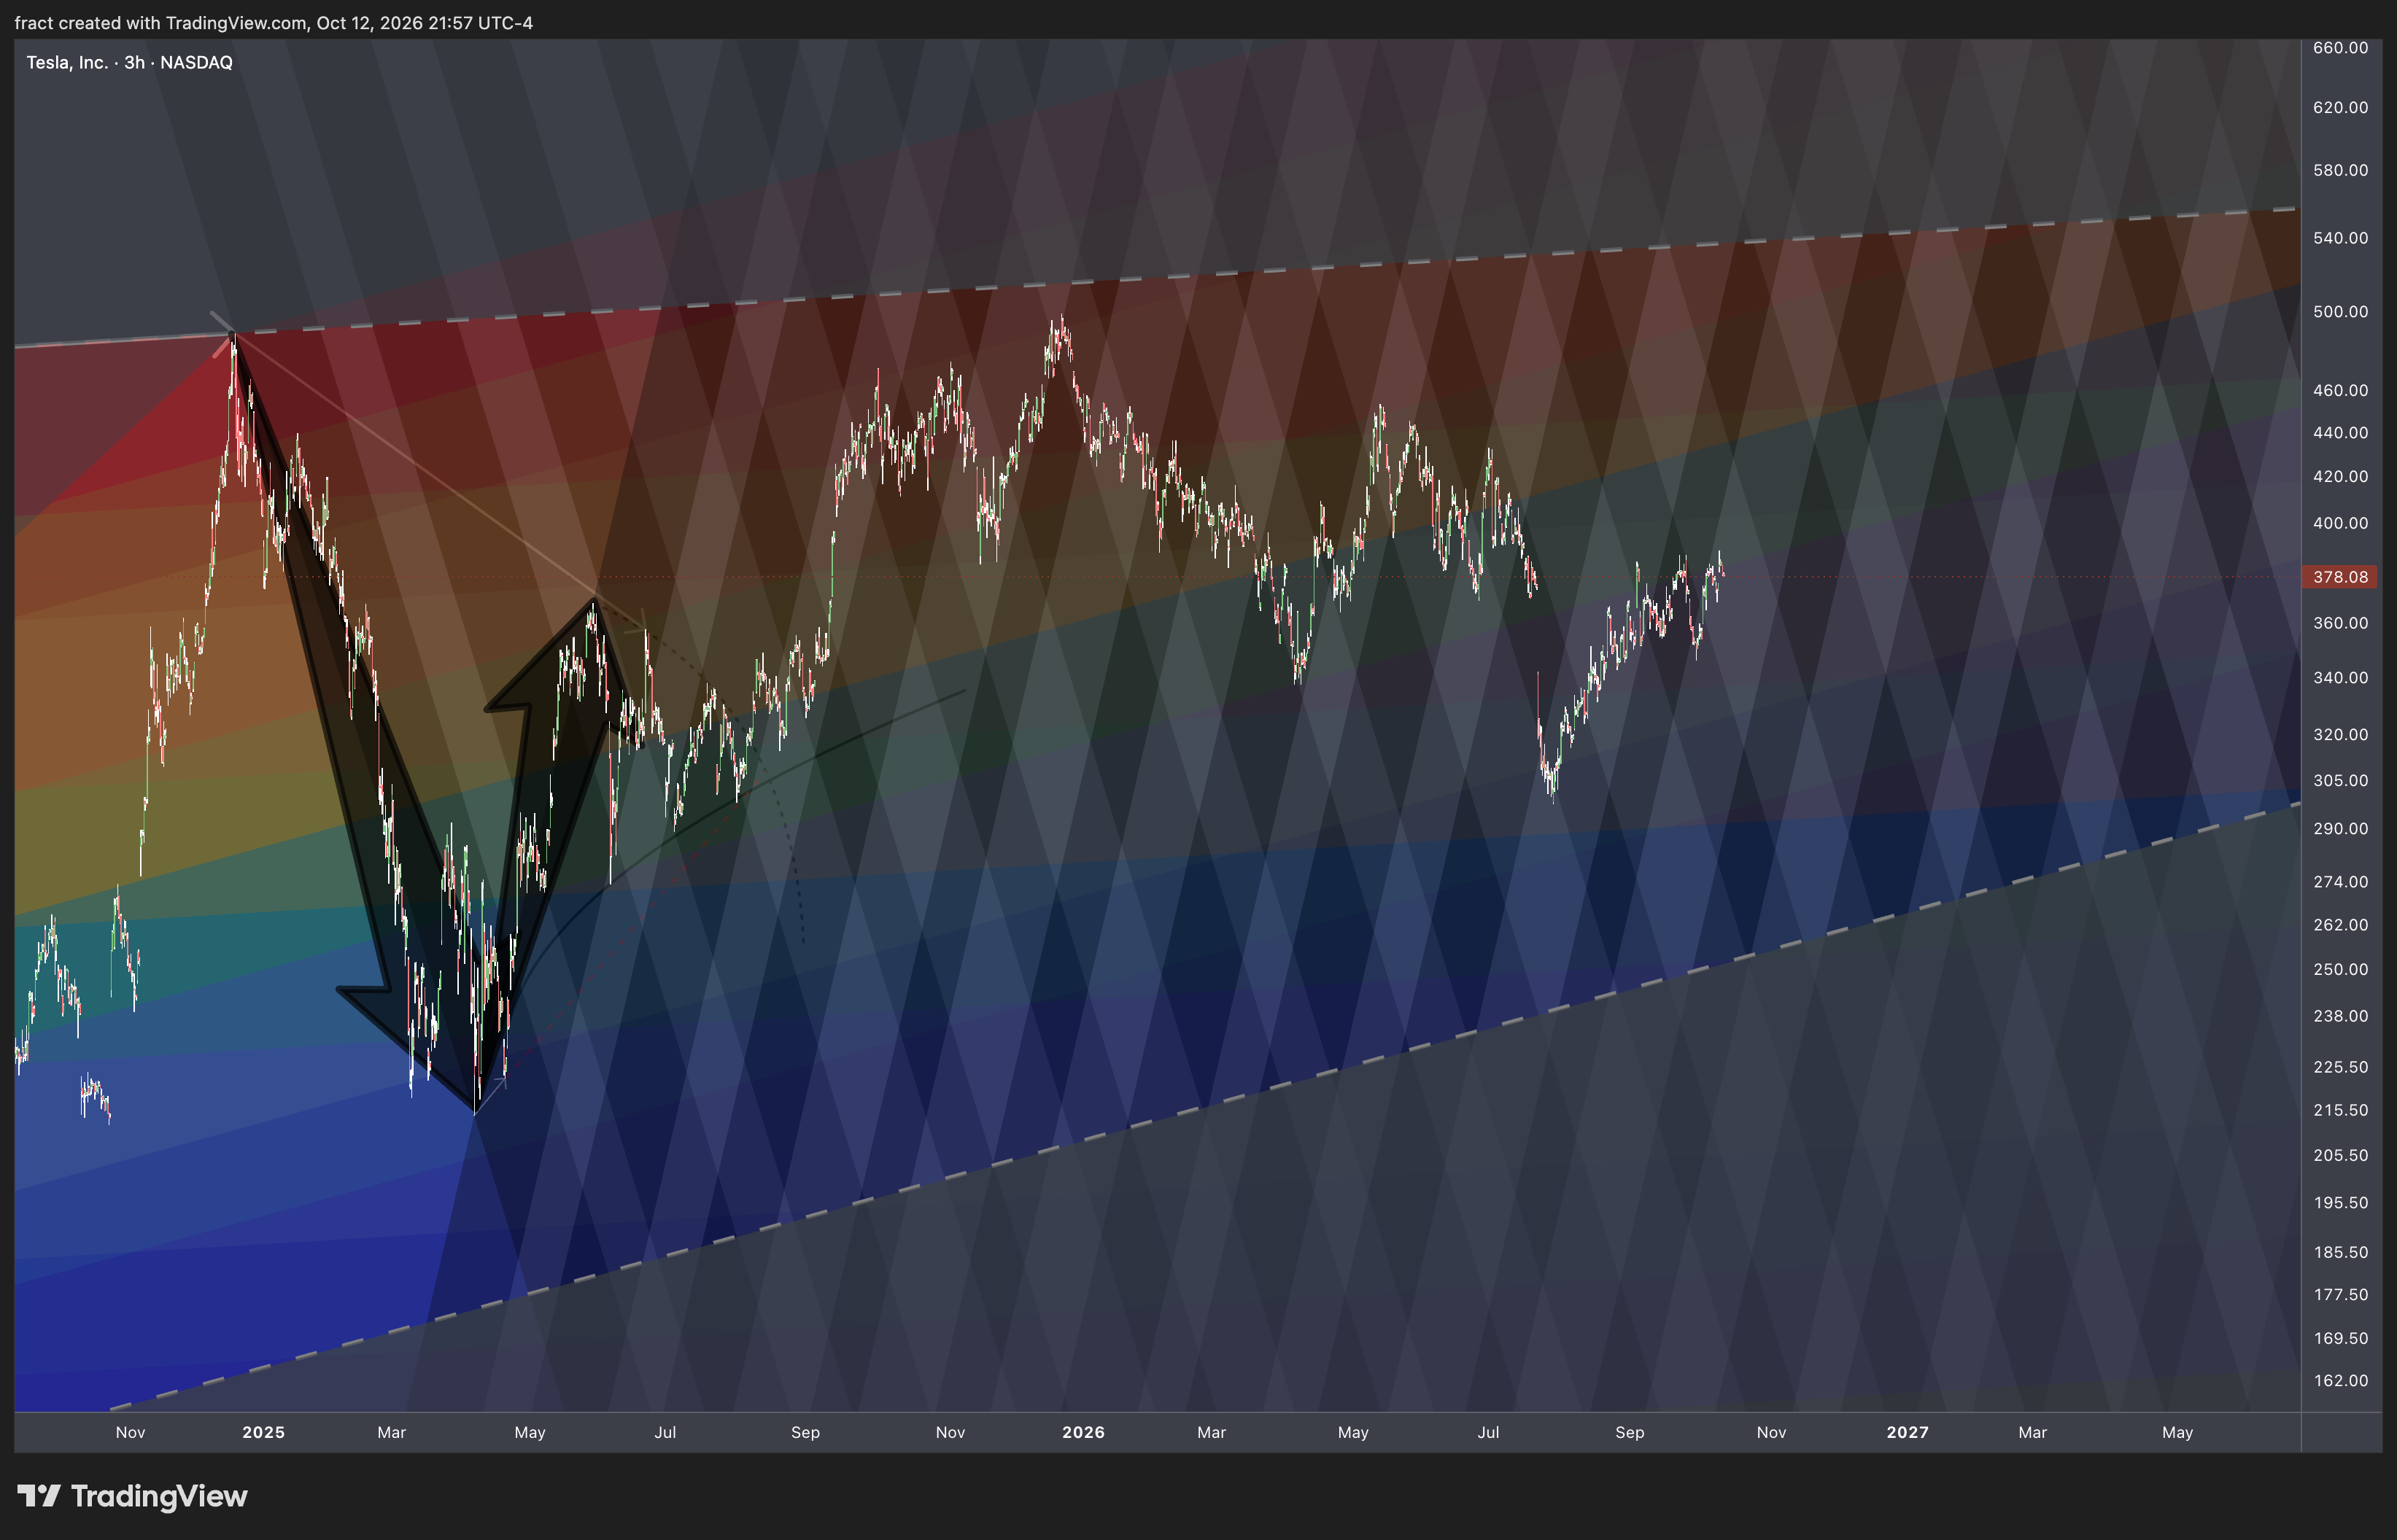The height and width of the screenshot is (1540, 2397).
Task: Click the 440.00 price axis label
Action: (x=2340, y=433)
